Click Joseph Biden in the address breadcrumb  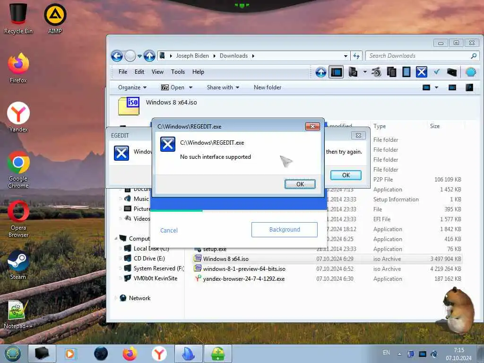[x=192, y=56]
